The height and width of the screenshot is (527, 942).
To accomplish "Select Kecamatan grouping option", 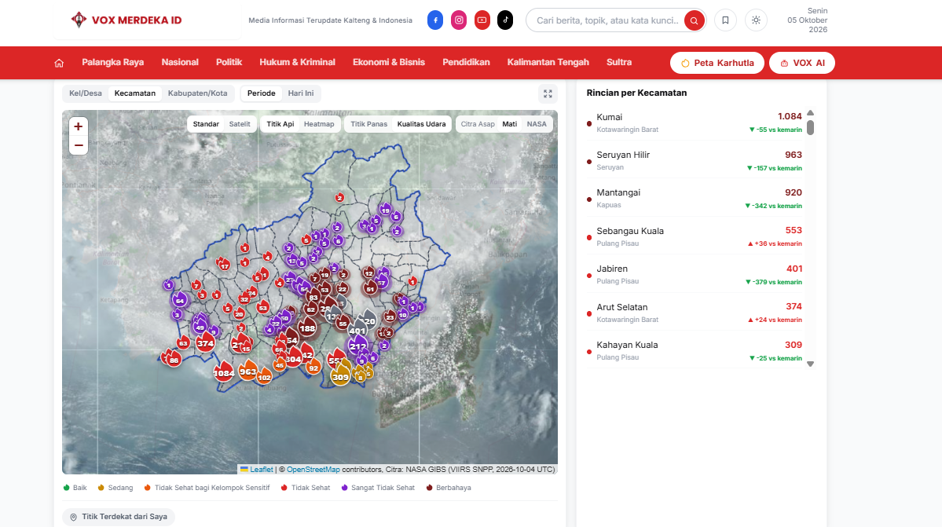I will point(135,93).
